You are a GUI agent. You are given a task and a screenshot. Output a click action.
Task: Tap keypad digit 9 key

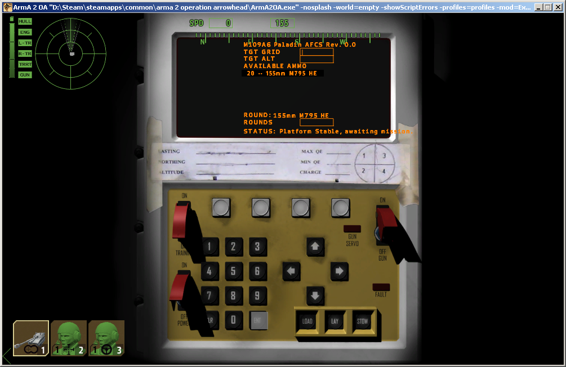pyautogui.click(x=258, y=296)
